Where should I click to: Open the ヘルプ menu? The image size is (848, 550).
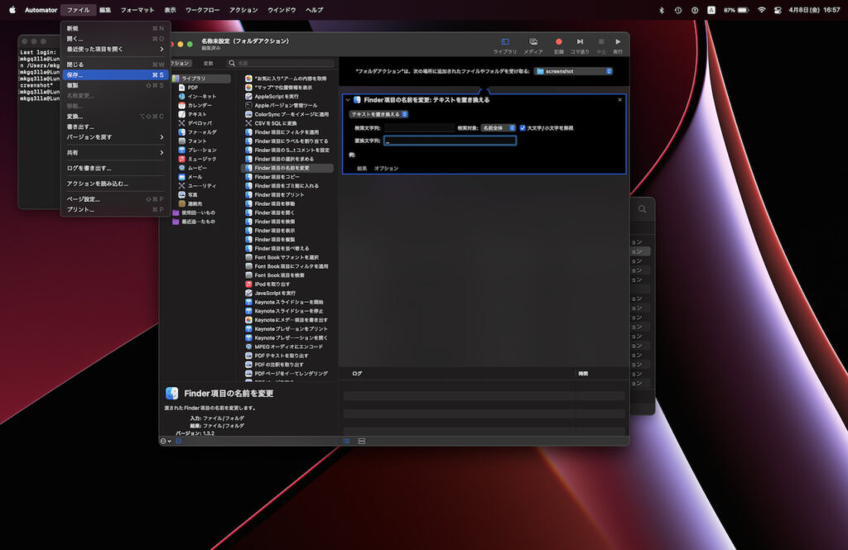point(314,10)
